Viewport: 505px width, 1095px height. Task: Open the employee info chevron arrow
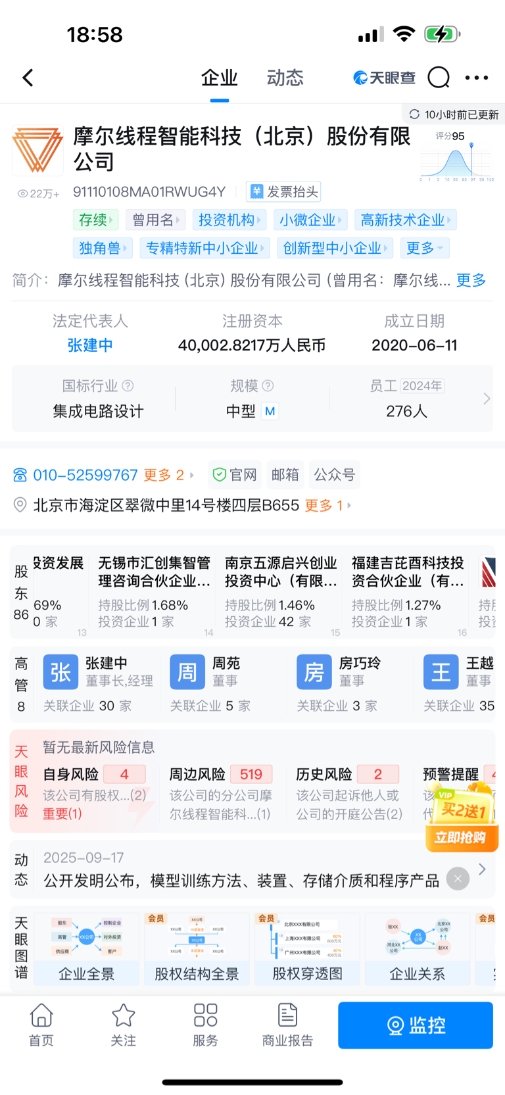[487, 399]
